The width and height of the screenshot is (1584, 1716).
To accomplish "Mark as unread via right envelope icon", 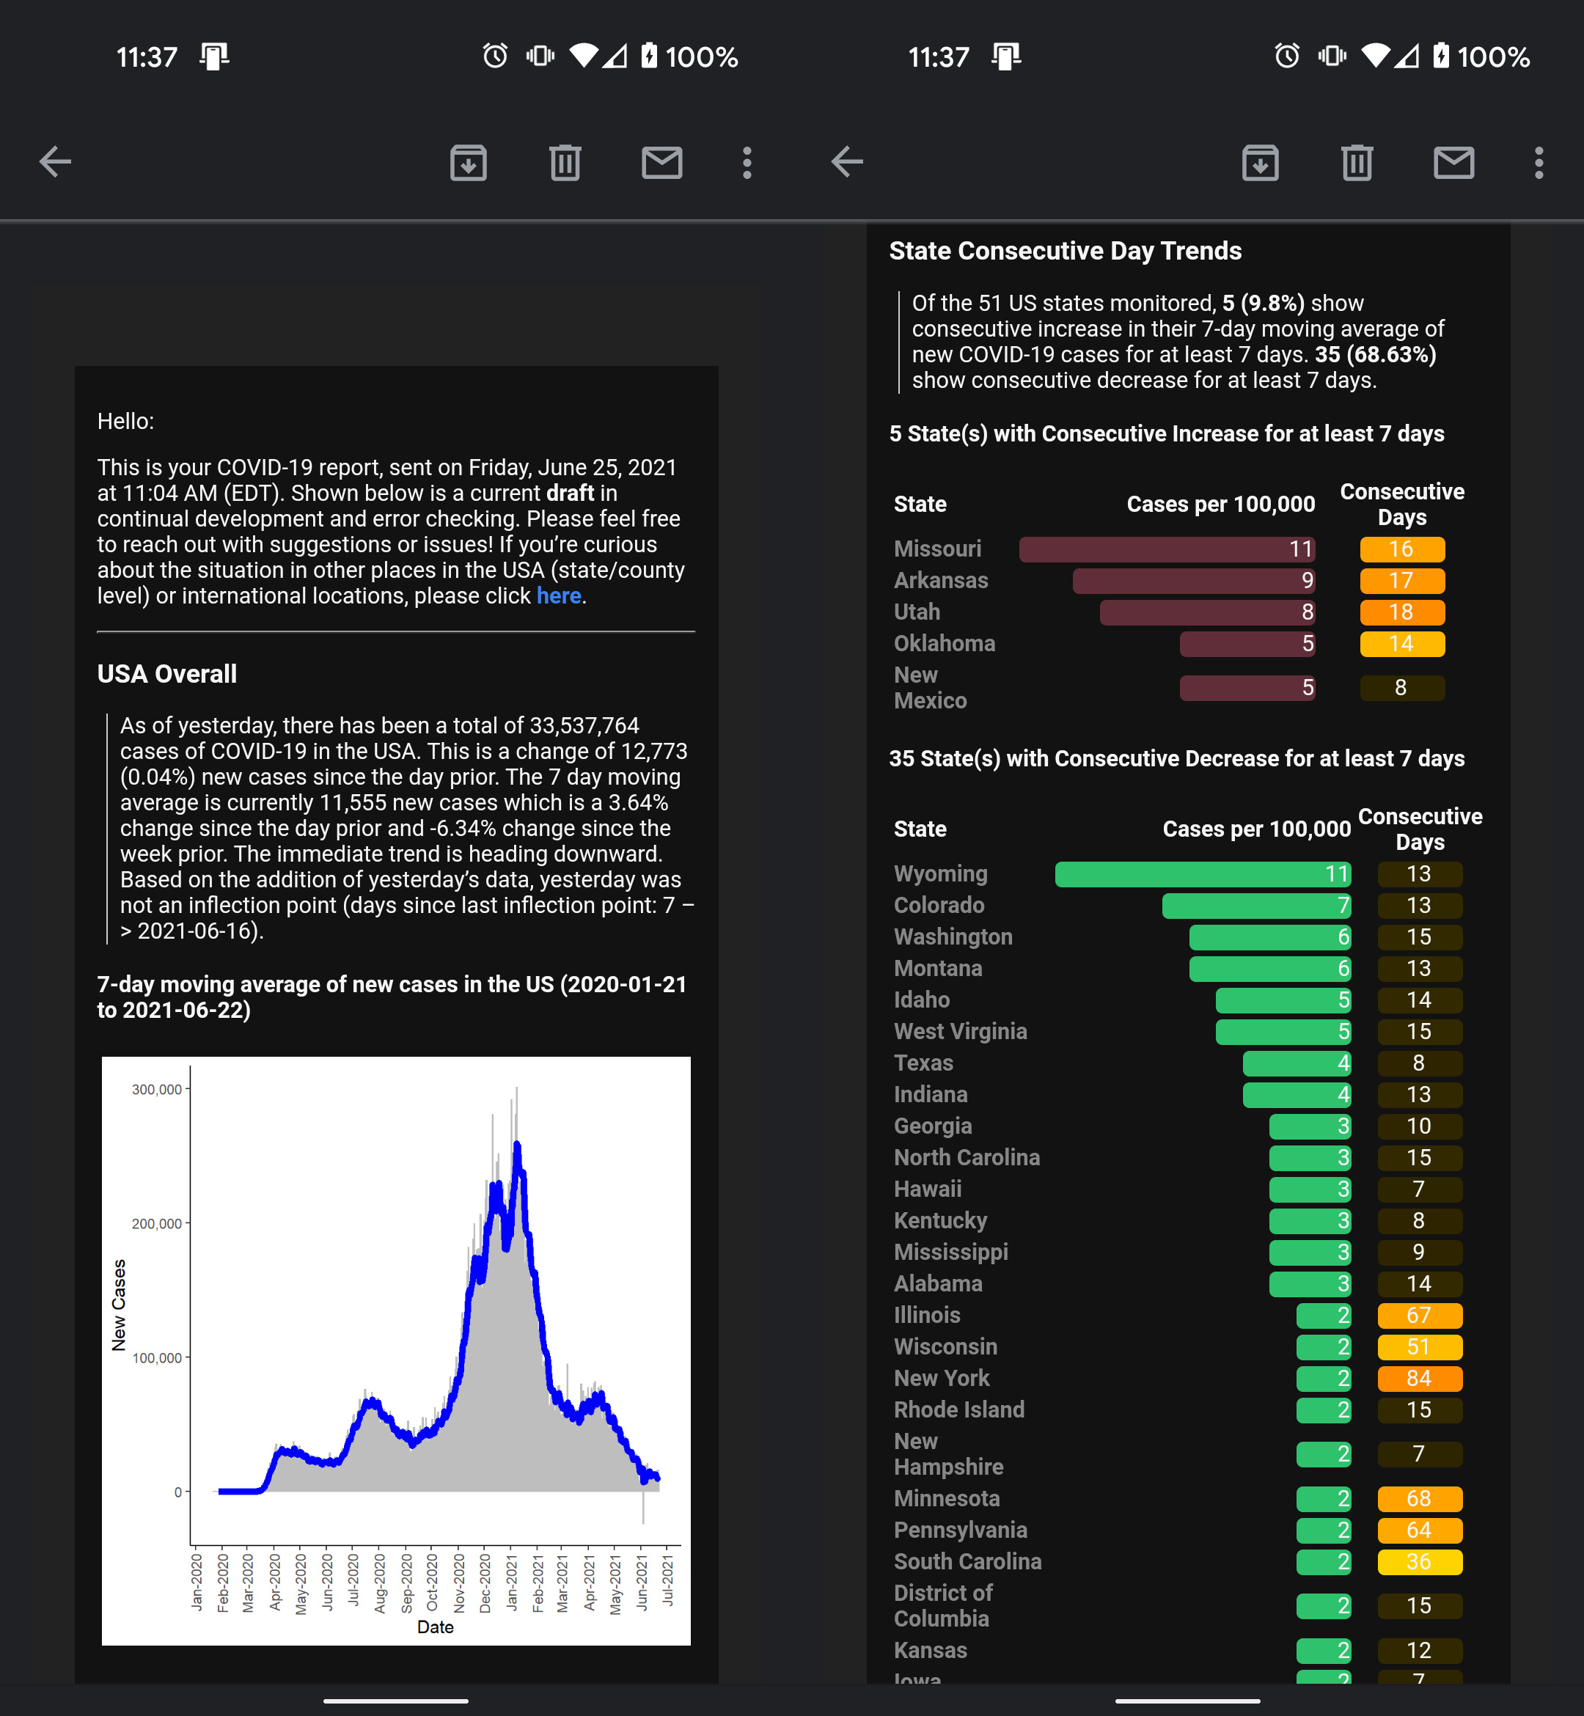I will (x=1453, y=162).
